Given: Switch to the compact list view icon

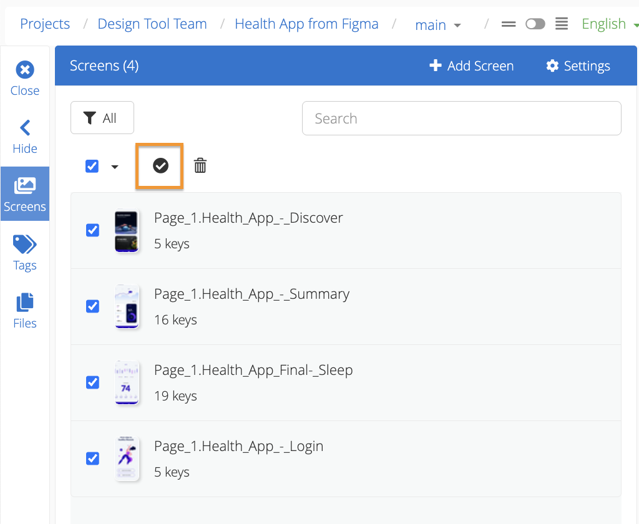Looking at the screenshot, I should tap(509, 24).
